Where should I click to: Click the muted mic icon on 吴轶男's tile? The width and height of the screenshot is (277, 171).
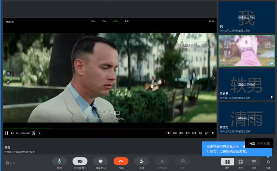point(272,97)
